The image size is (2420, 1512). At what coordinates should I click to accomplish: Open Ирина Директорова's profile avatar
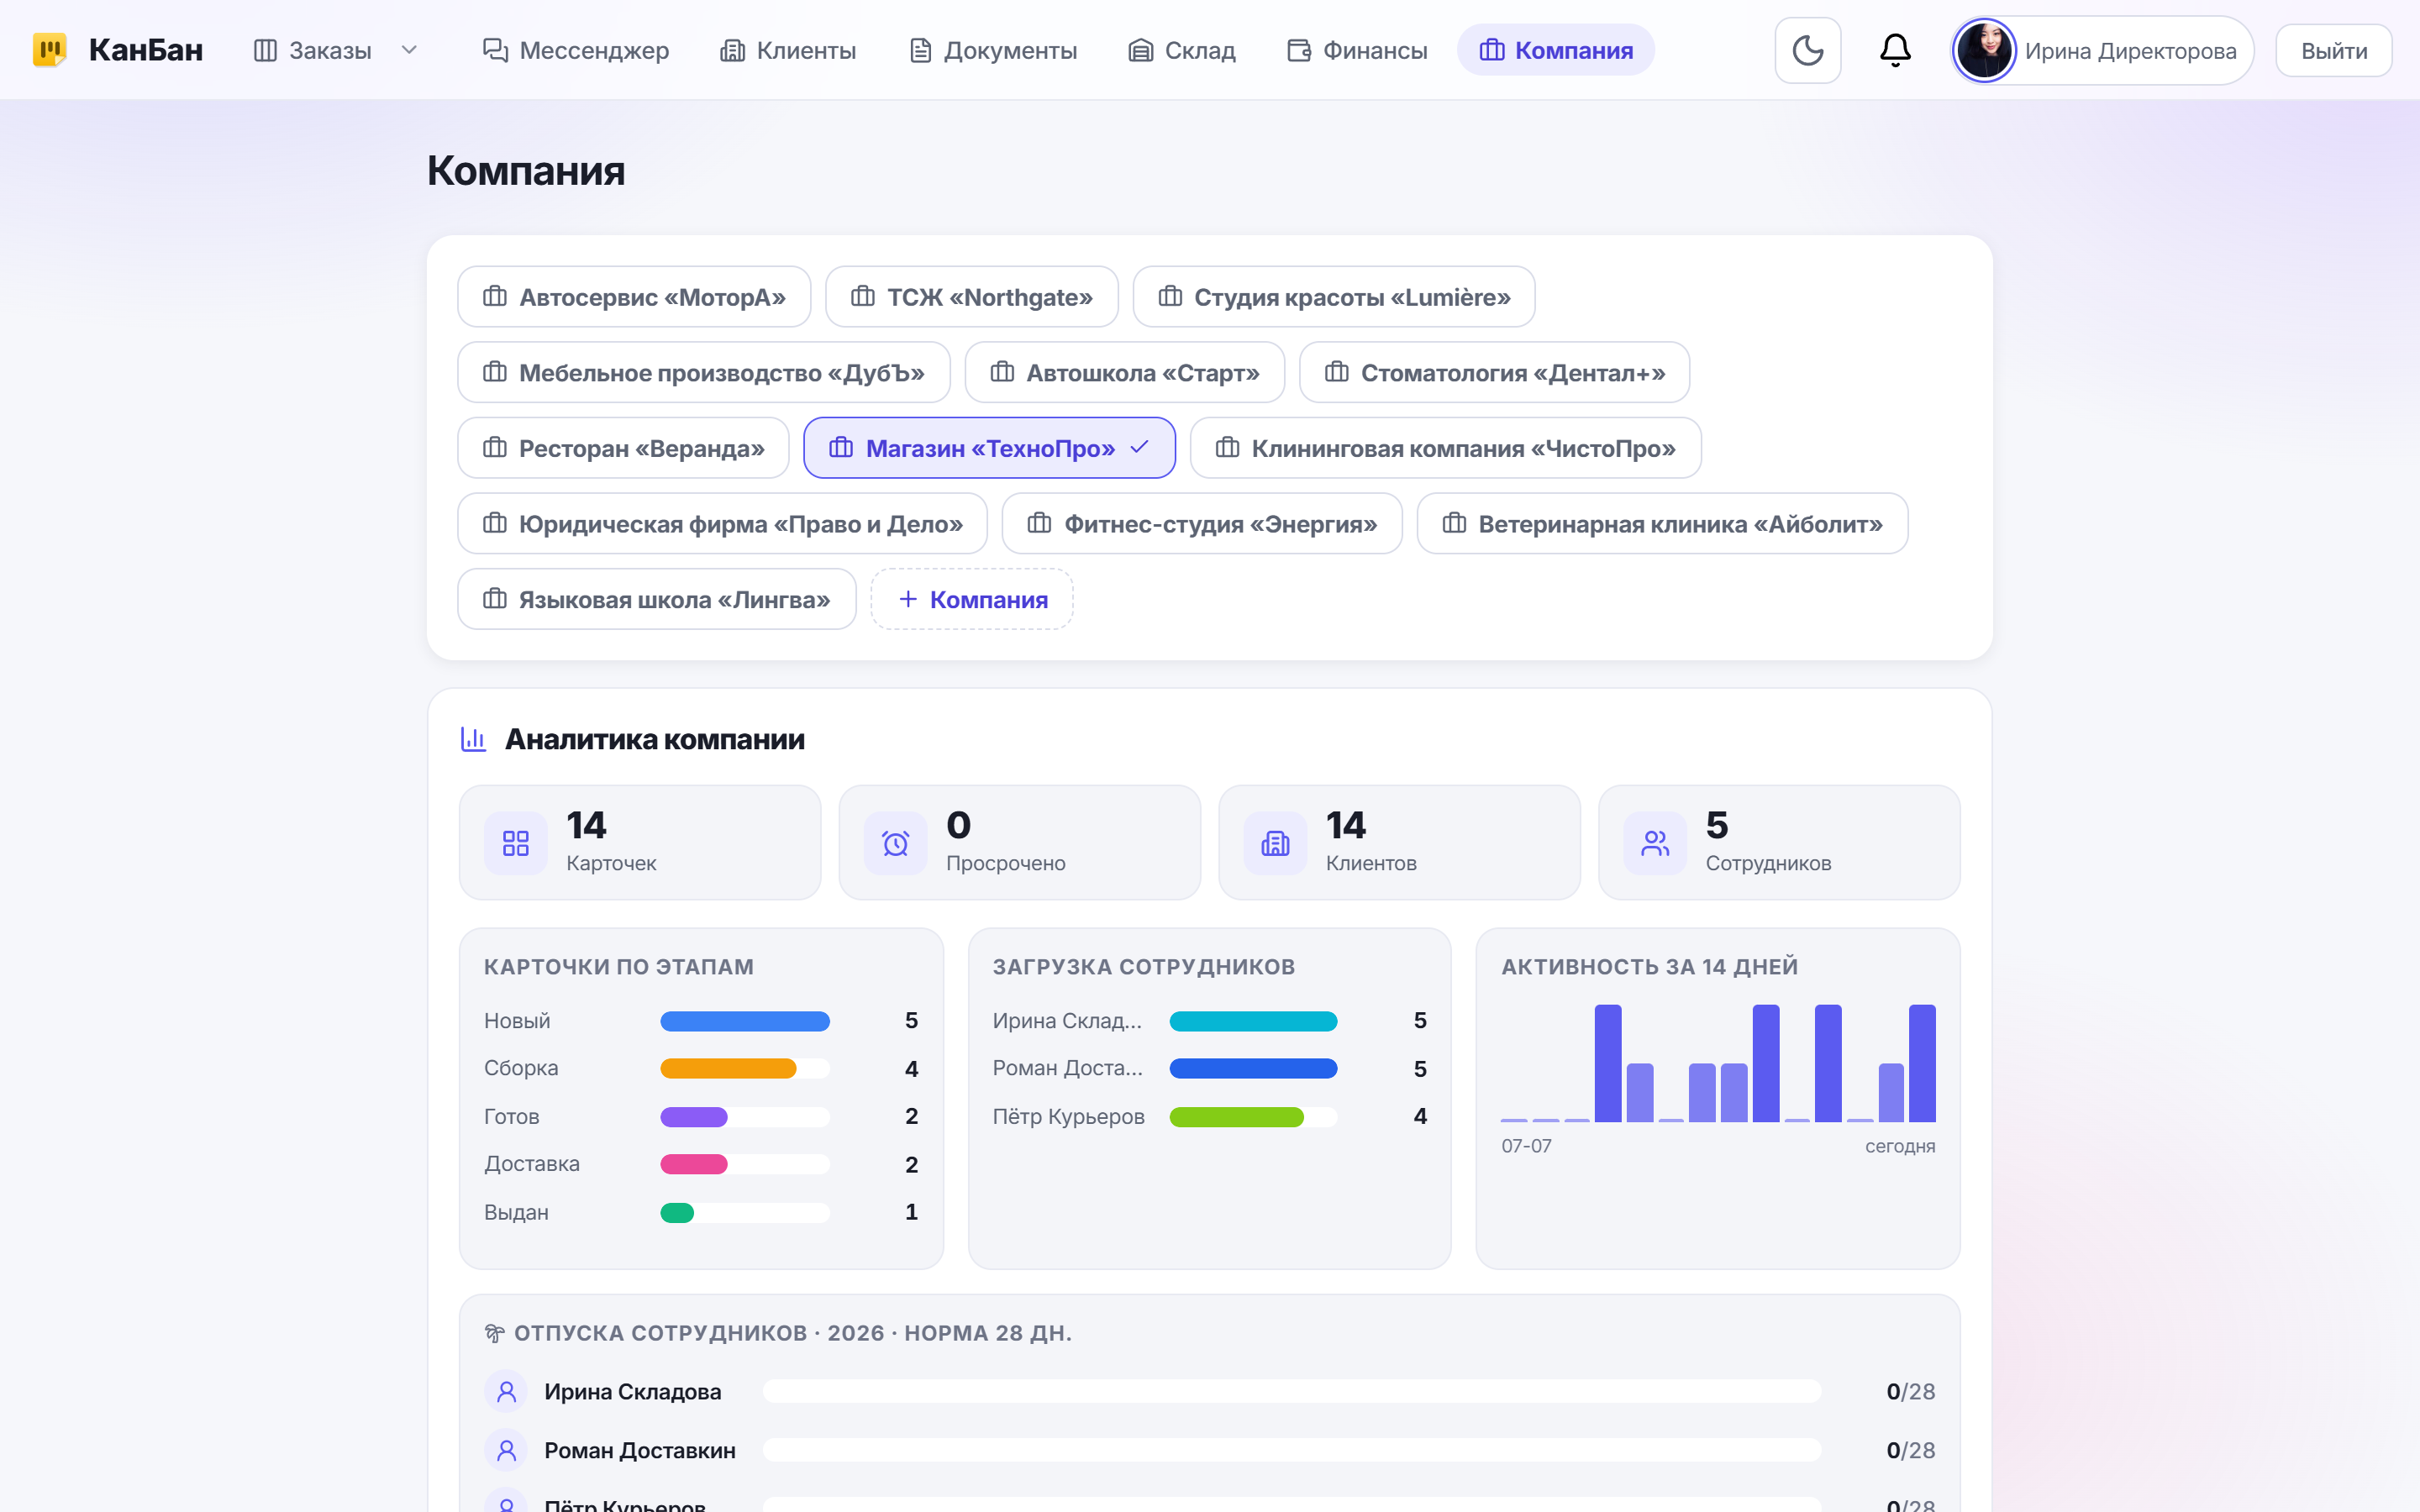tap(1984, 50)
